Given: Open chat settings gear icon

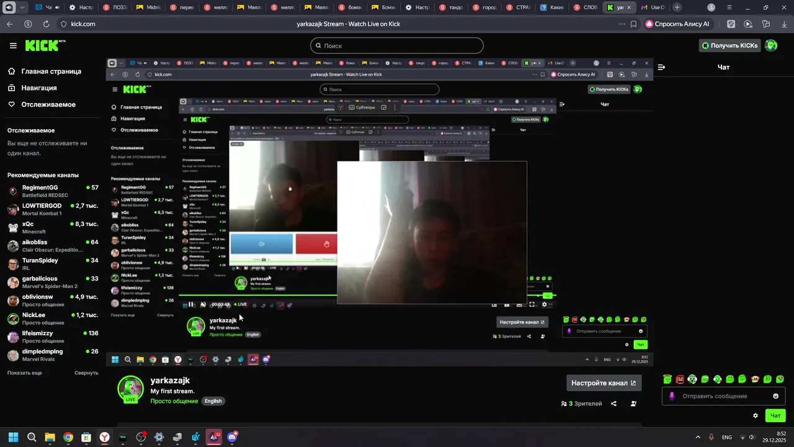Looking at the screenshot, I should pyautogui.click(x=755, y=415).
